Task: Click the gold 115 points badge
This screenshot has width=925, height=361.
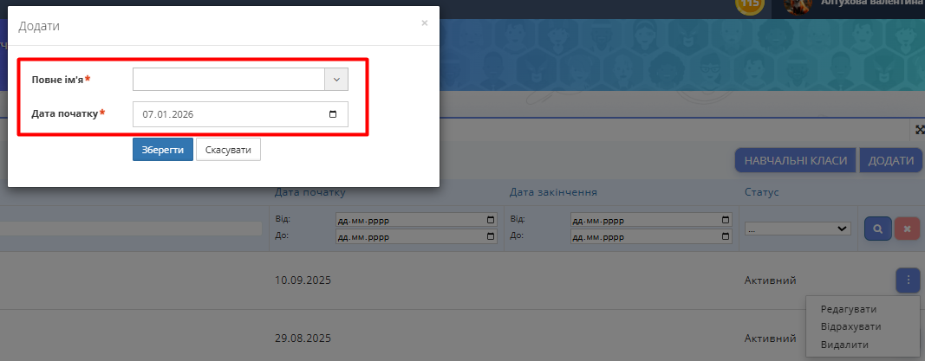Action: pos(750,4)
